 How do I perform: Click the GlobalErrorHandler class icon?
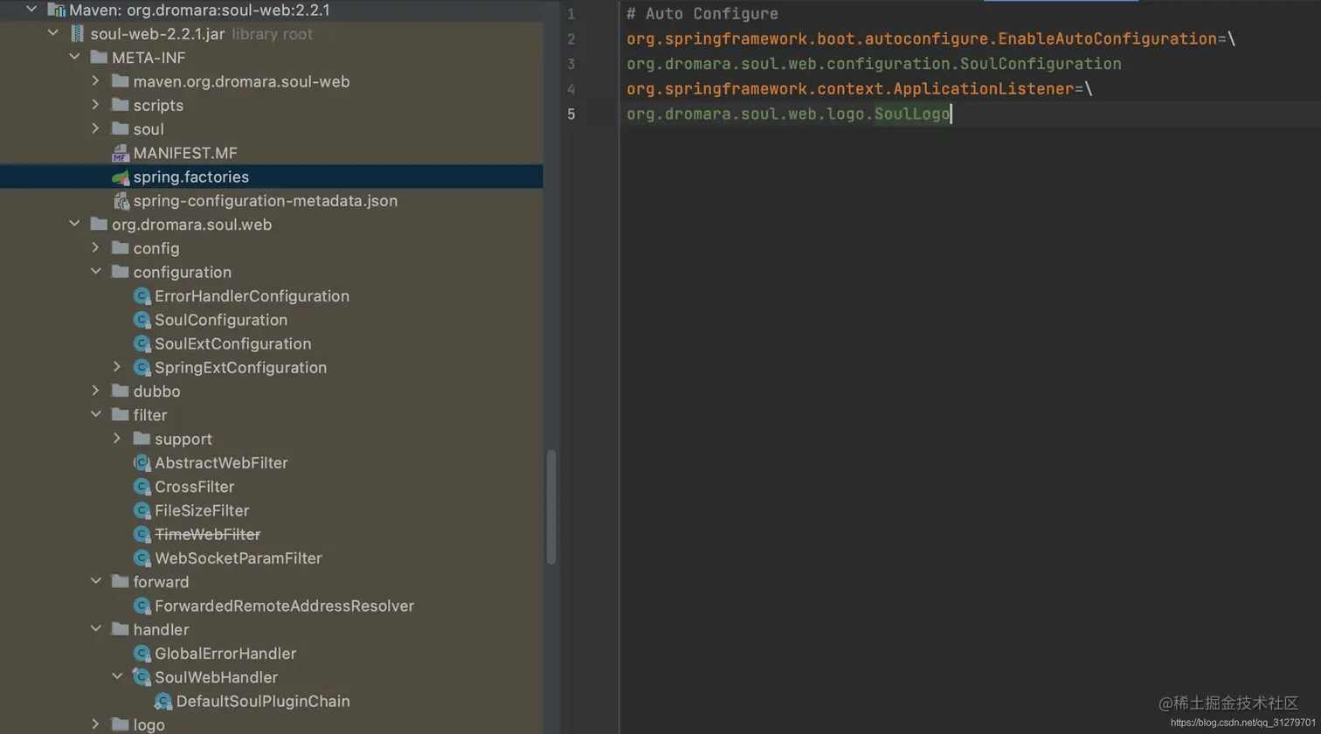click(142, 654)
